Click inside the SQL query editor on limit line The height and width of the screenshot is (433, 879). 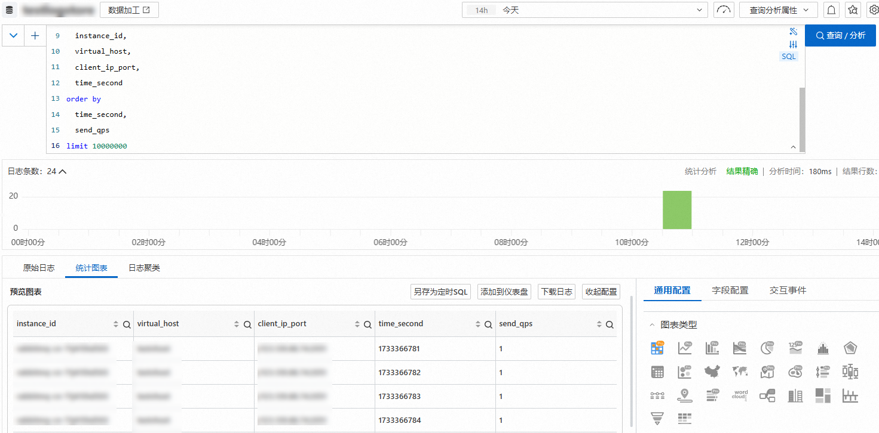click(x=97, y=146)
